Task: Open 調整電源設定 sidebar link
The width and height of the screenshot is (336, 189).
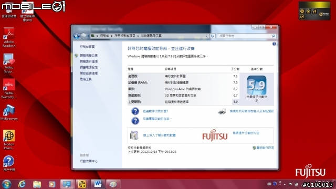Action: coord(89,67)
